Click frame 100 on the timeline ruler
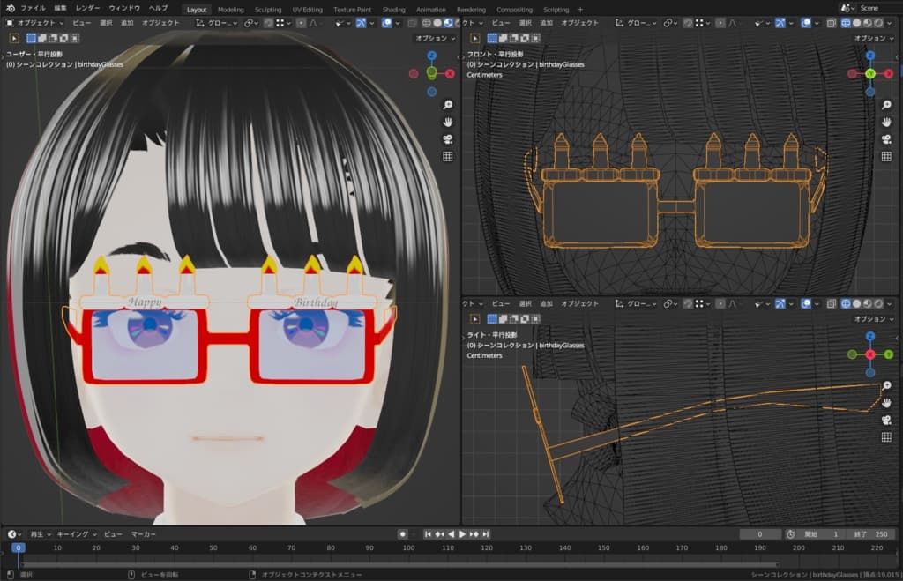Viewport: 903px width, 581px height. click(408, 548)
